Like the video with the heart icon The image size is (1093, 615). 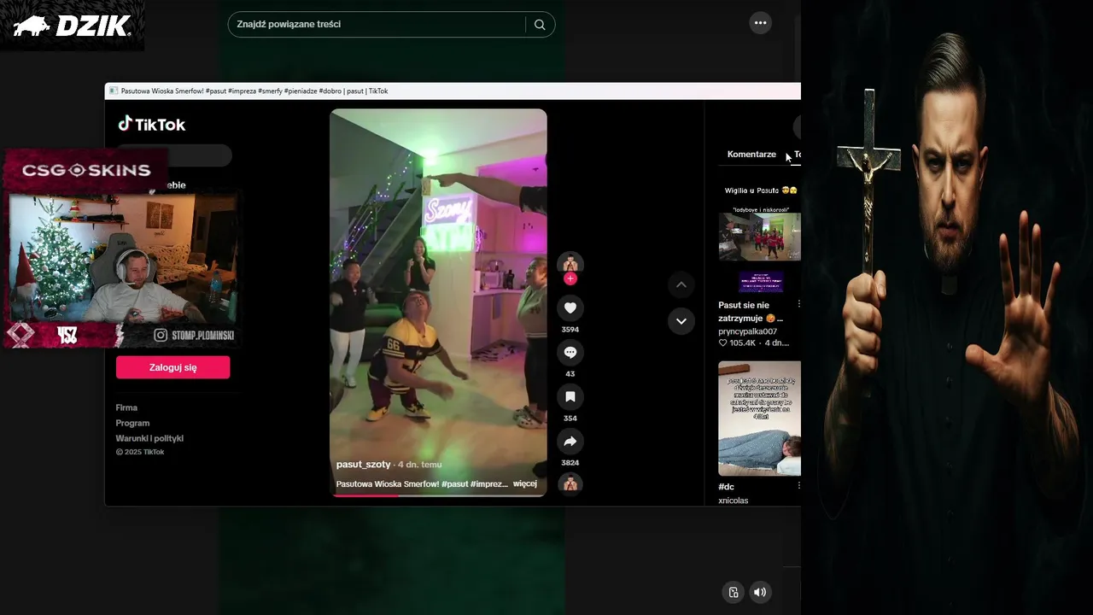pos(570,308)
